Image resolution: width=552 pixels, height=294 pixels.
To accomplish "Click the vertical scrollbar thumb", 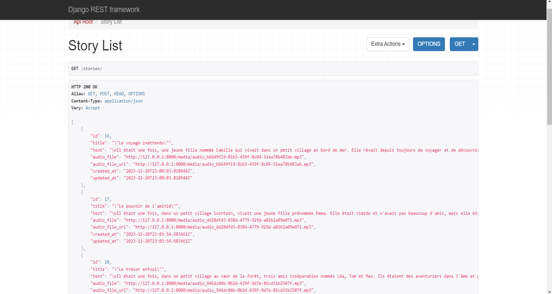I will coord(549,67).
